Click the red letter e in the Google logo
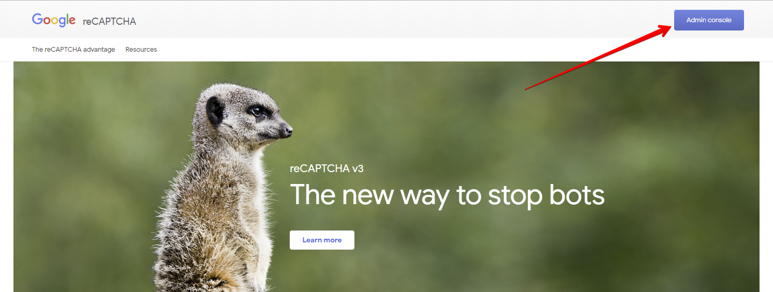The width and height of the screenshot is (773, 292). point(72,21)
